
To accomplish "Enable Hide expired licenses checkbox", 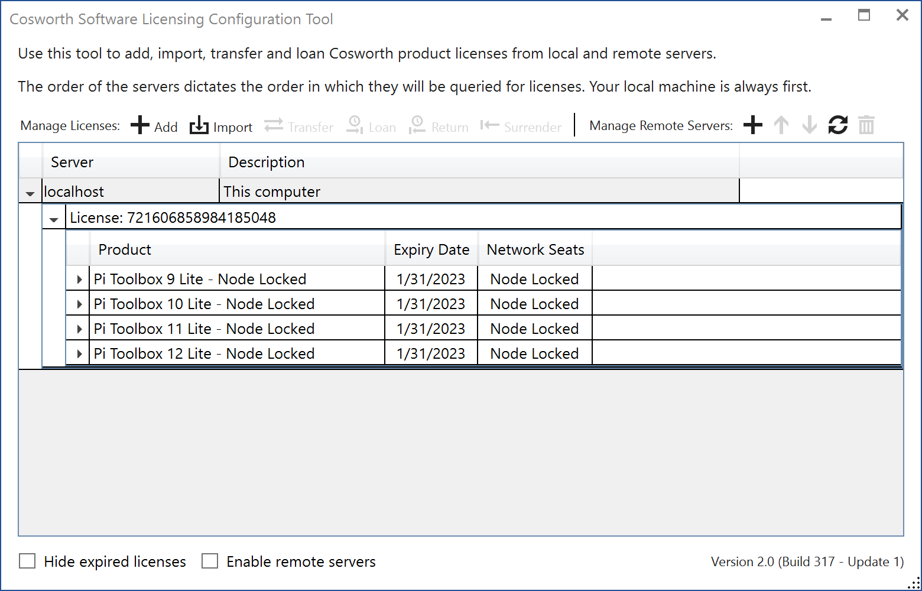I will click(27, 561).
